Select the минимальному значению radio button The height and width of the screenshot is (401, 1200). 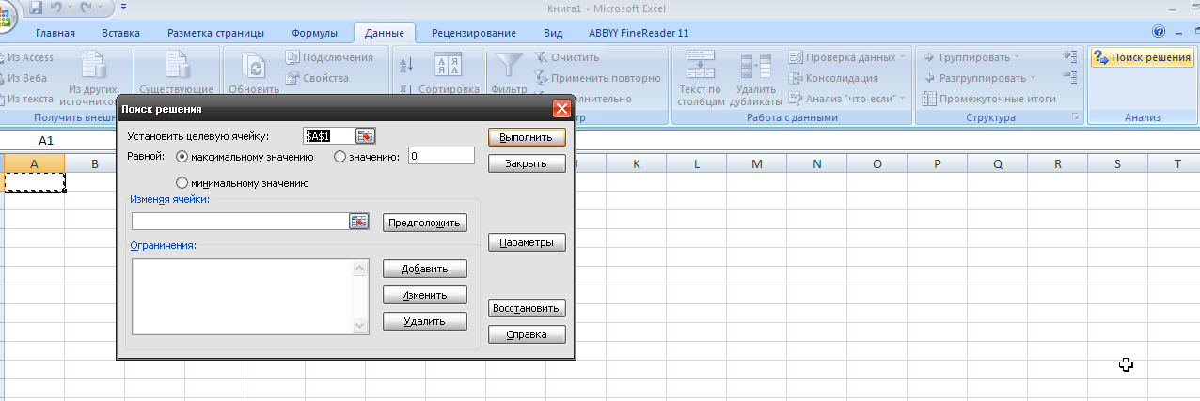coord(182,183)
